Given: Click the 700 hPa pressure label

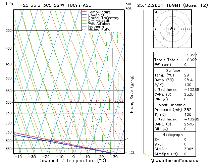Looking at the screenshot, I should (9, 123).
